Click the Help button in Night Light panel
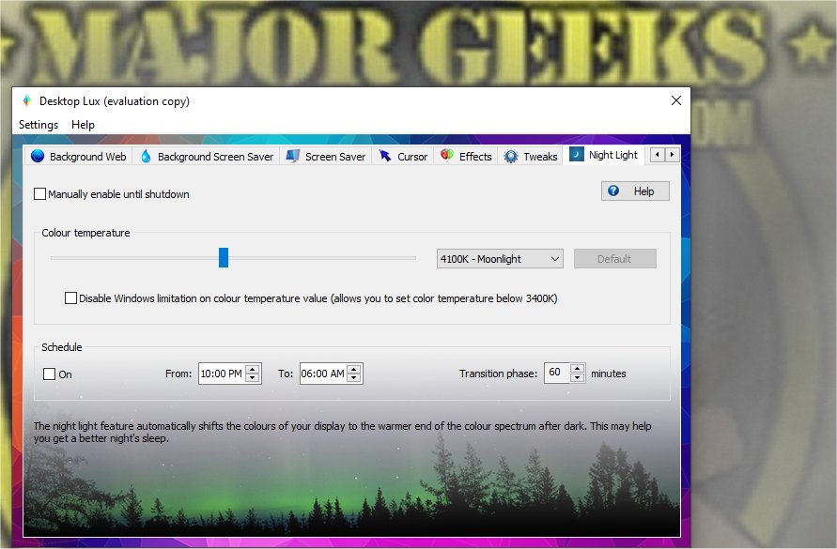The image size is (837, 549). click(635, 191)
